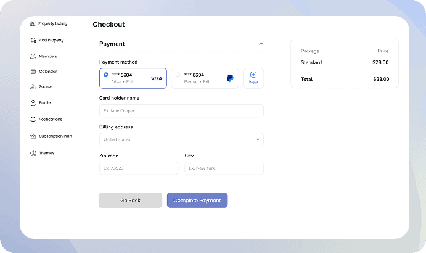The height and width of the screenshot is (253, 426).
Task: Click the Payment method label
Action: [118, 62]
